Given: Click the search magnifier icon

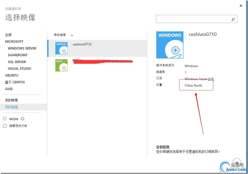Looking at the screenshot, I should point(233,19).
